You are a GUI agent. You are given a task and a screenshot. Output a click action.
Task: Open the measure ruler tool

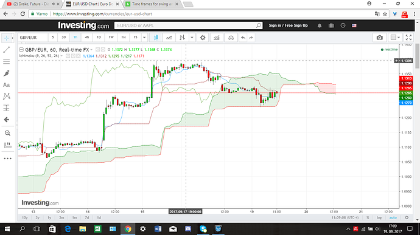(7, 145)
